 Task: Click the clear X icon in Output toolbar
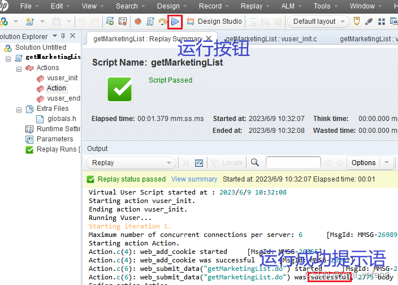pos(186,163)
